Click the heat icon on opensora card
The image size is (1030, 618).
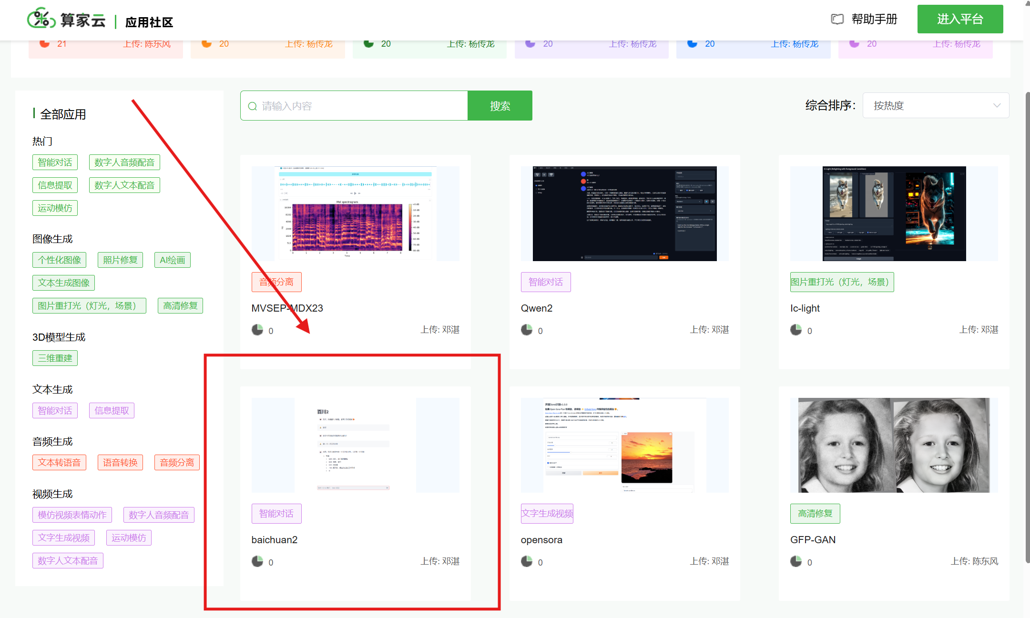(527, 561)
